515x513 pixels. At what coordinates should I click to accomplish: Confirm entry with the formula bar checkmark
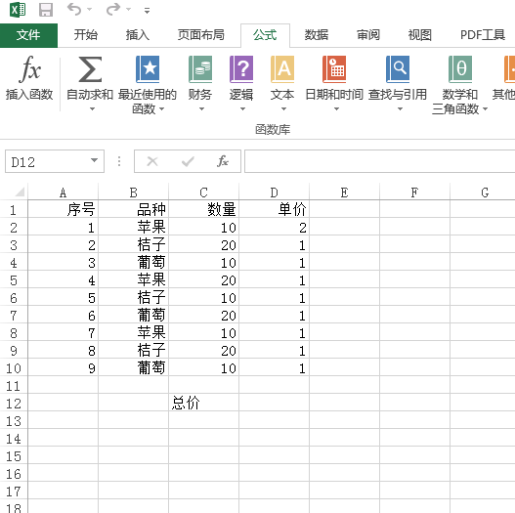[x=188, y=161]
